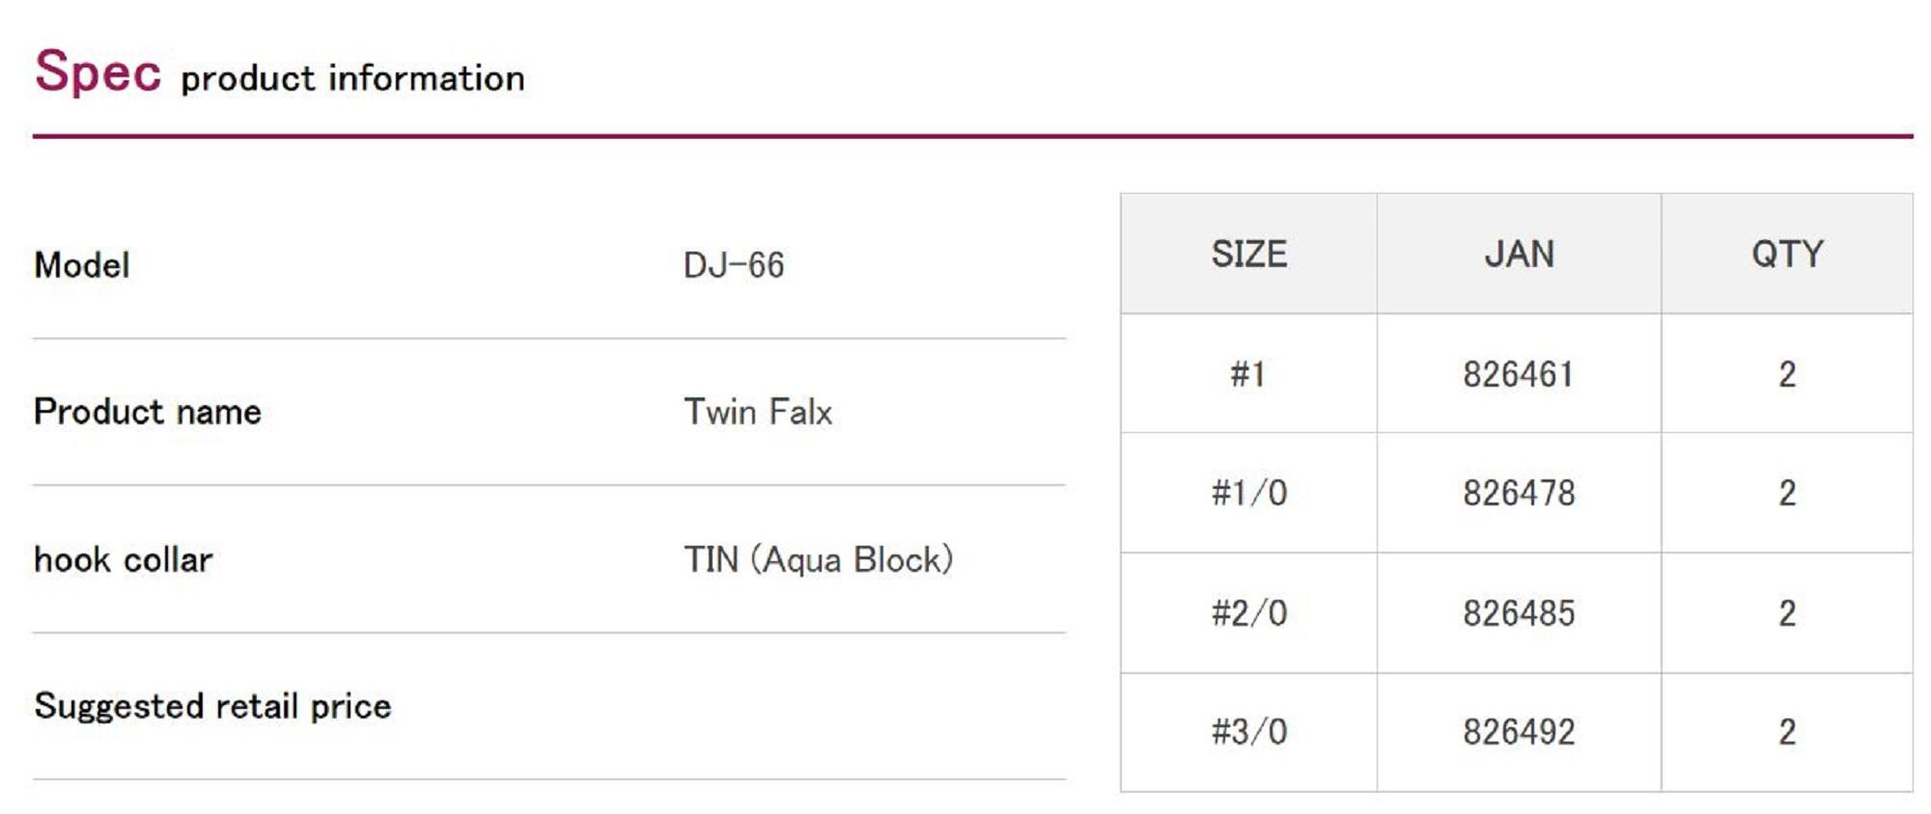The image size is (1931, 814).
Task: Click JAN code 826492
Action: pyautogui.click(x=1519, y=732)
